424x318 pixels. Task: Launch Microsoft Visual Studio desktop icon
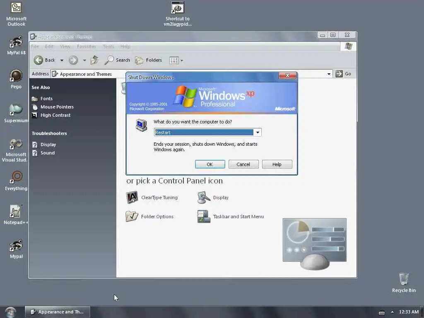click(15, 150)
